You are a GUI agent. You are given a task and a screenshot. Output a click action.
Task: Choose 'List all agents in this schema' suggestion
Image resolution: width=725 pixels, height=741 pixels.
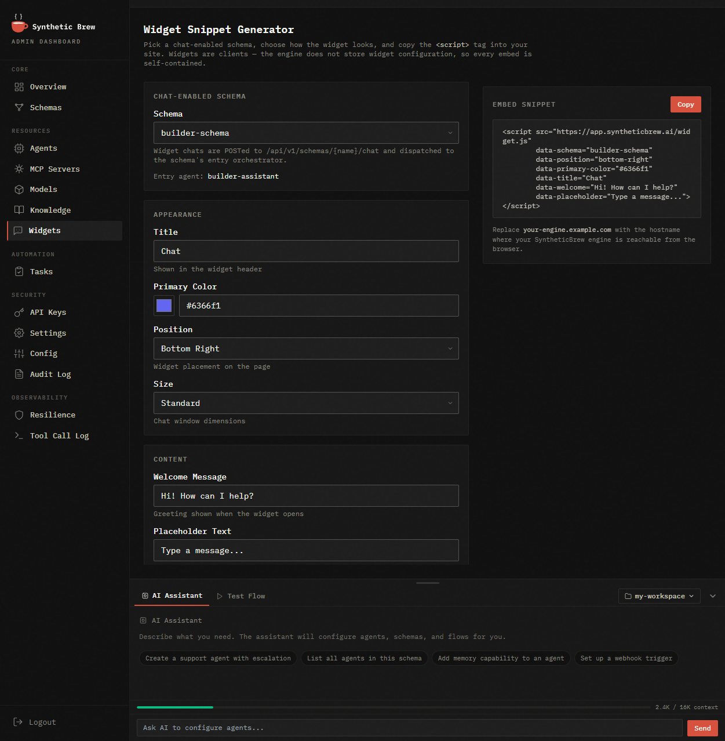pos(365,659)
